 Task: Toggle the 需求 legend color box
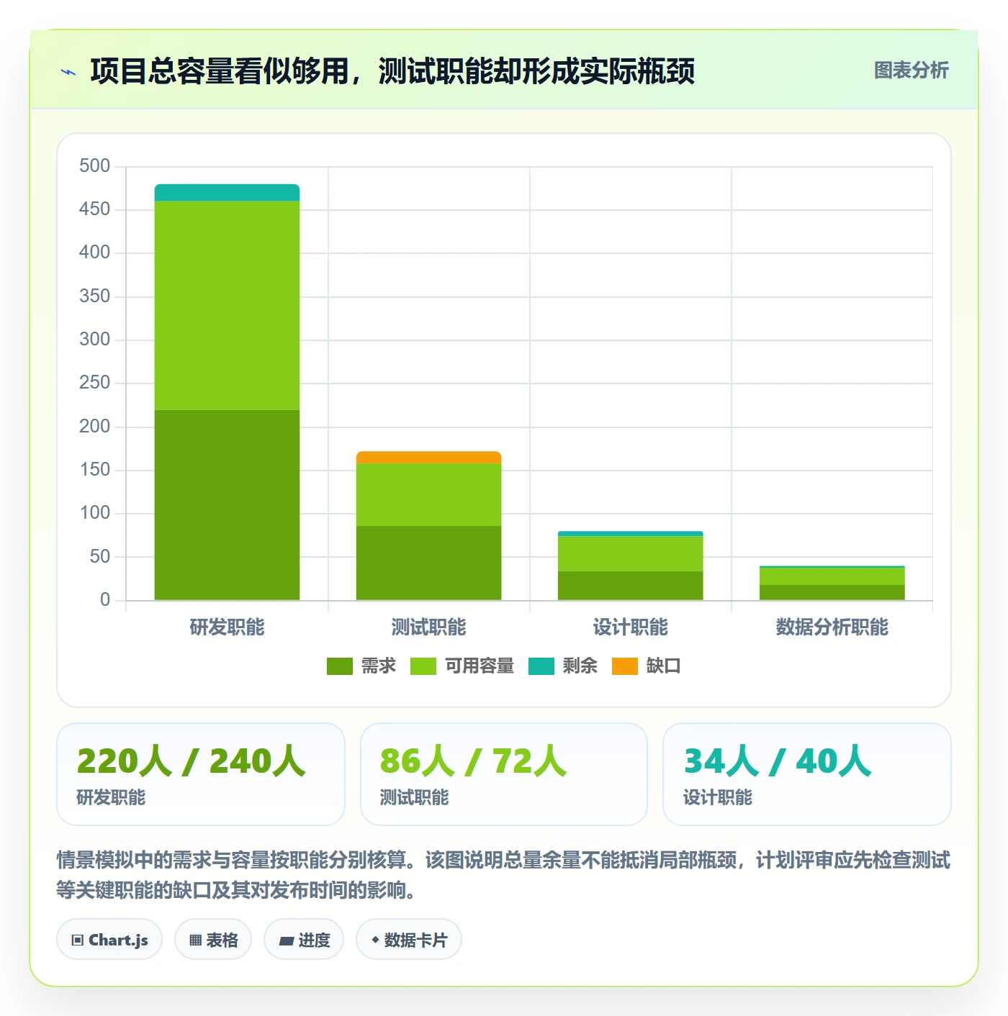339,666
